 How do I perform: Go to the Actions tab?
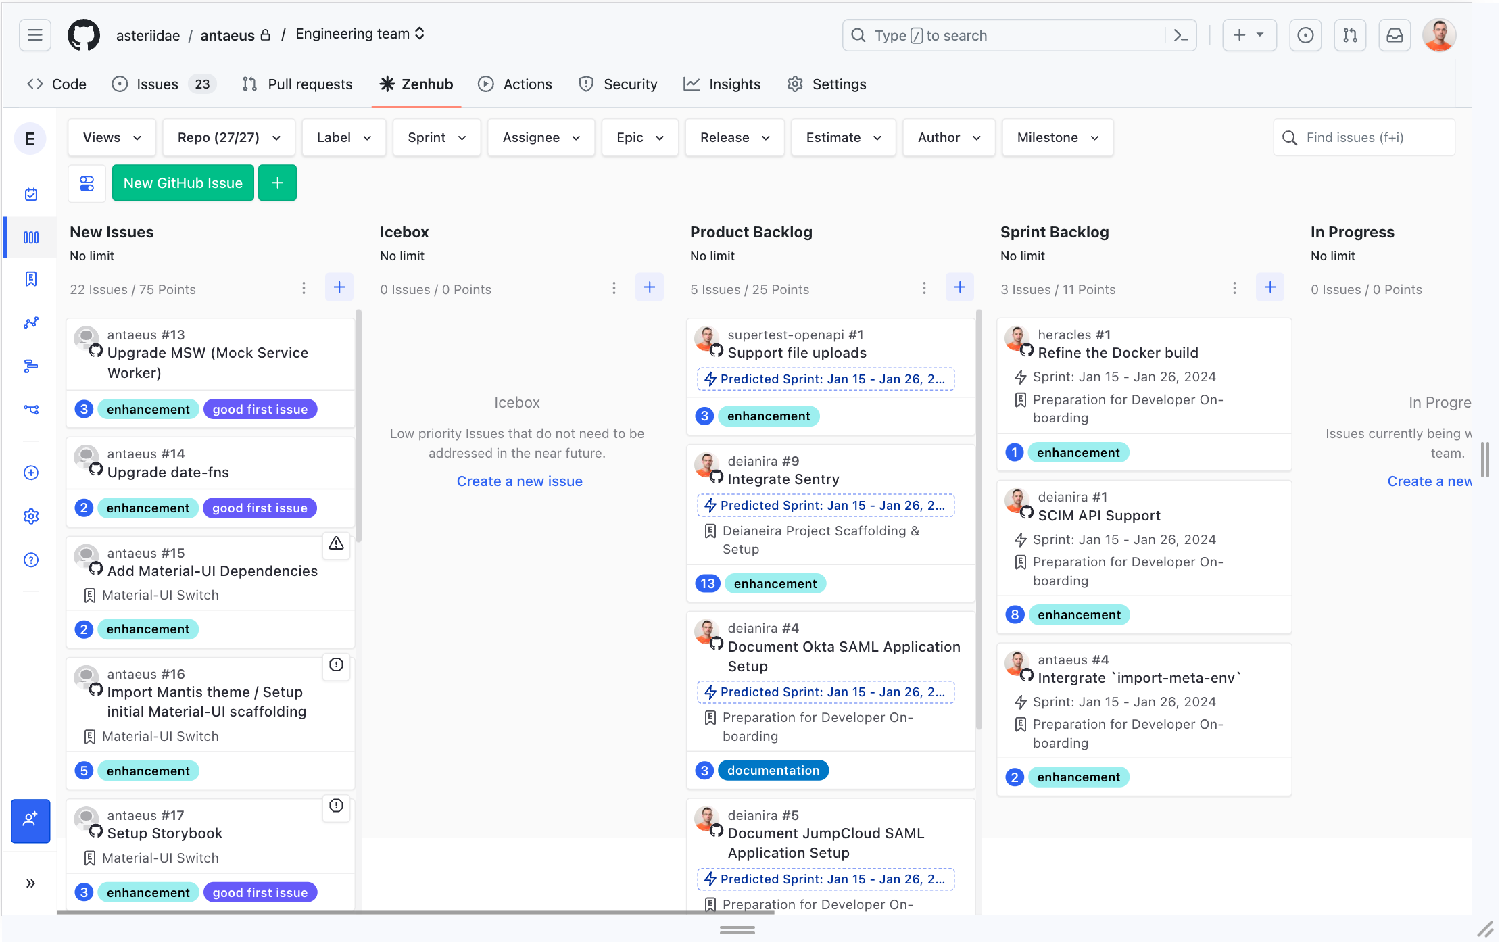click(515, 84)
